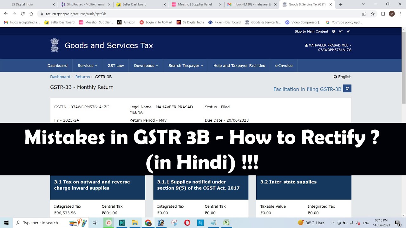Open Excel from taskbar

[226, 223]
